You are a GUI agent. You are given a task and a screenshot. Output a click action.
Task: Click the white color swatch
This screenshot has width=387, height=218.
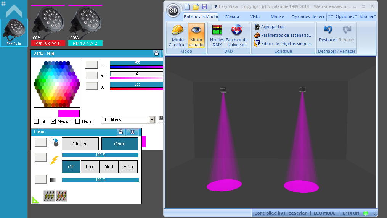[45, 113]
